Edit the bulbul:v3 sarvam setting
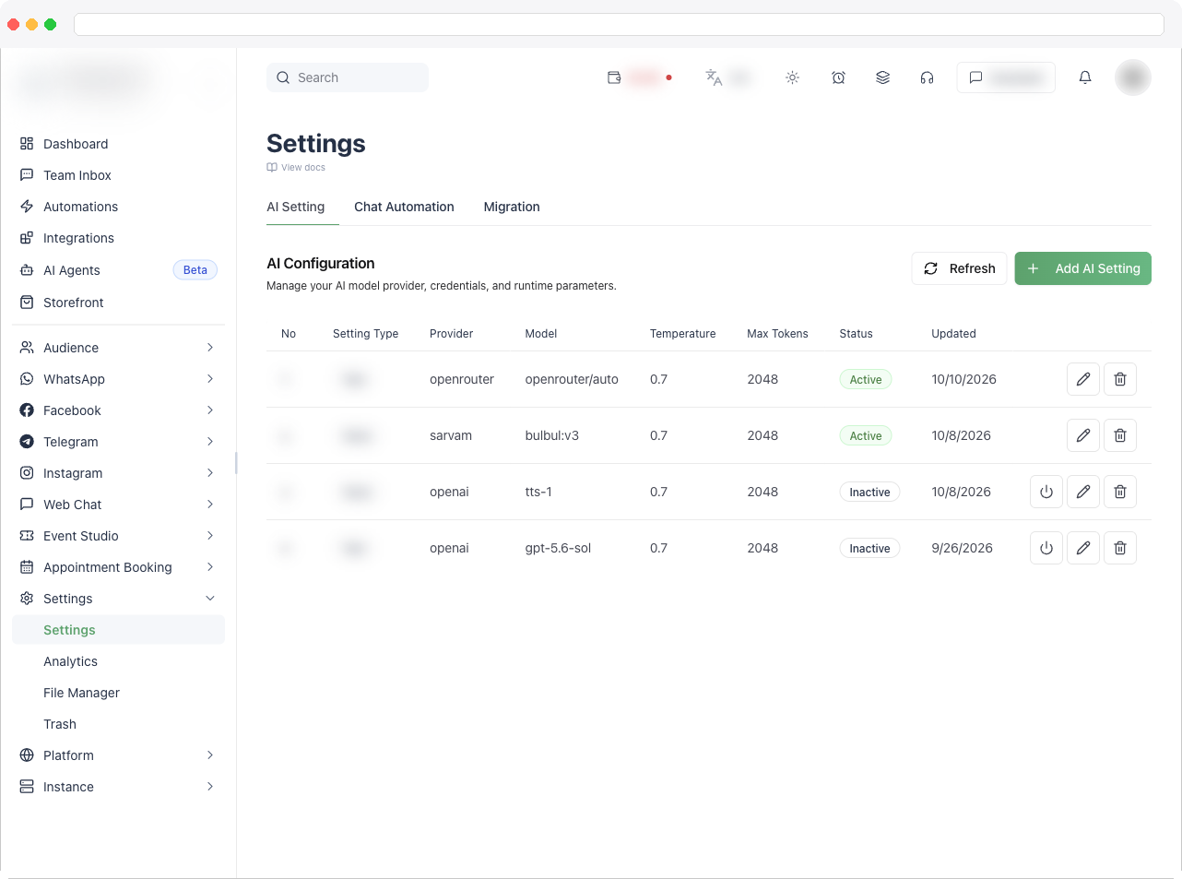Viewport: 1182px width, 879px height. click(x=1083, y=435)
